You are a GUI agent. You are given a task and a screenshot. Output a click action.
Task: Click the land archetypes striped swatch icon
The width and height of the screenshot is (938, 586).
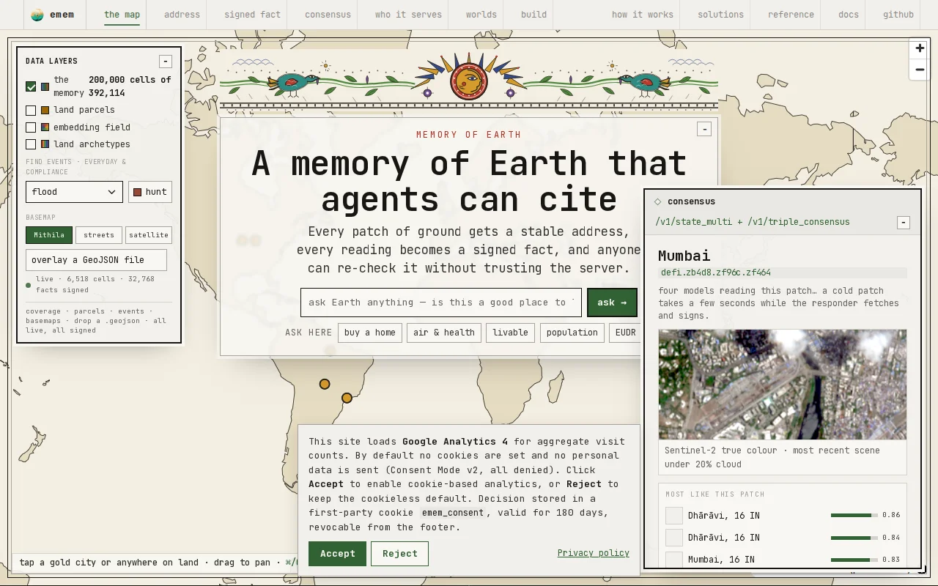(x=45, y=144)
